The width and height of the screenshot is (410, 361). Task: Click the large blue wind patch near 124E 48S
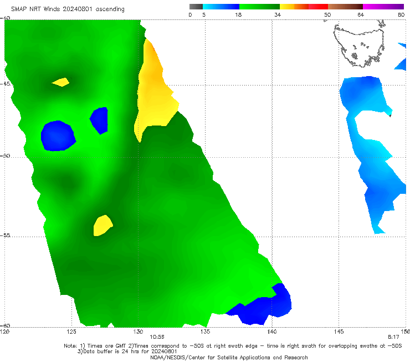click(58, 136)
